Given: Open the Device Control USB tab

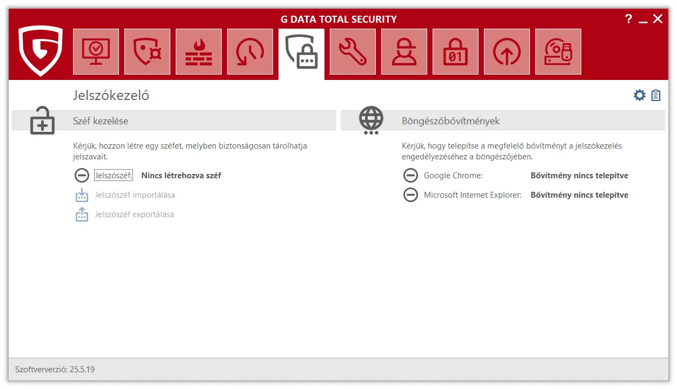Looking at the screenshot, I should (558, 52).
